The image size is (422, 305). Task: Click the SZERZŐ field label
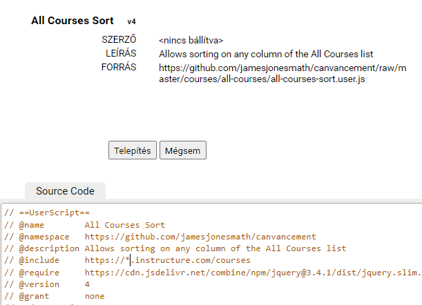point(119,39)
